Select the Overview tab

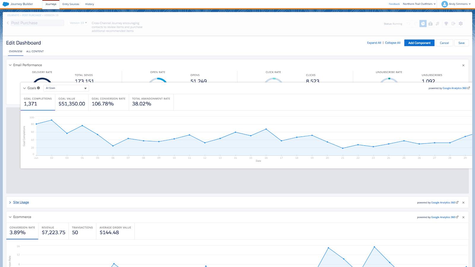pyautogui.click(x=16, y=52)
